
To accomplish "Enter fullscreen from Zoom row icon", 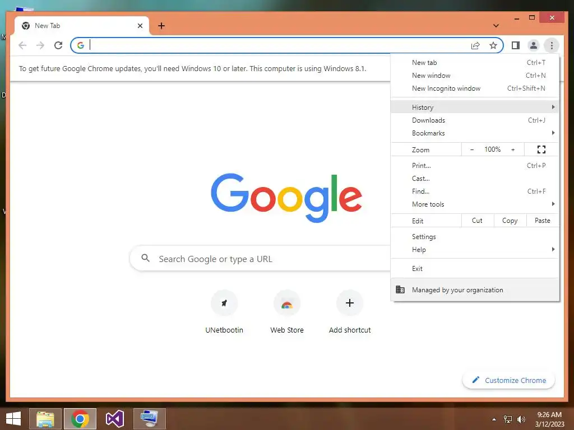I will coord(541,149).
